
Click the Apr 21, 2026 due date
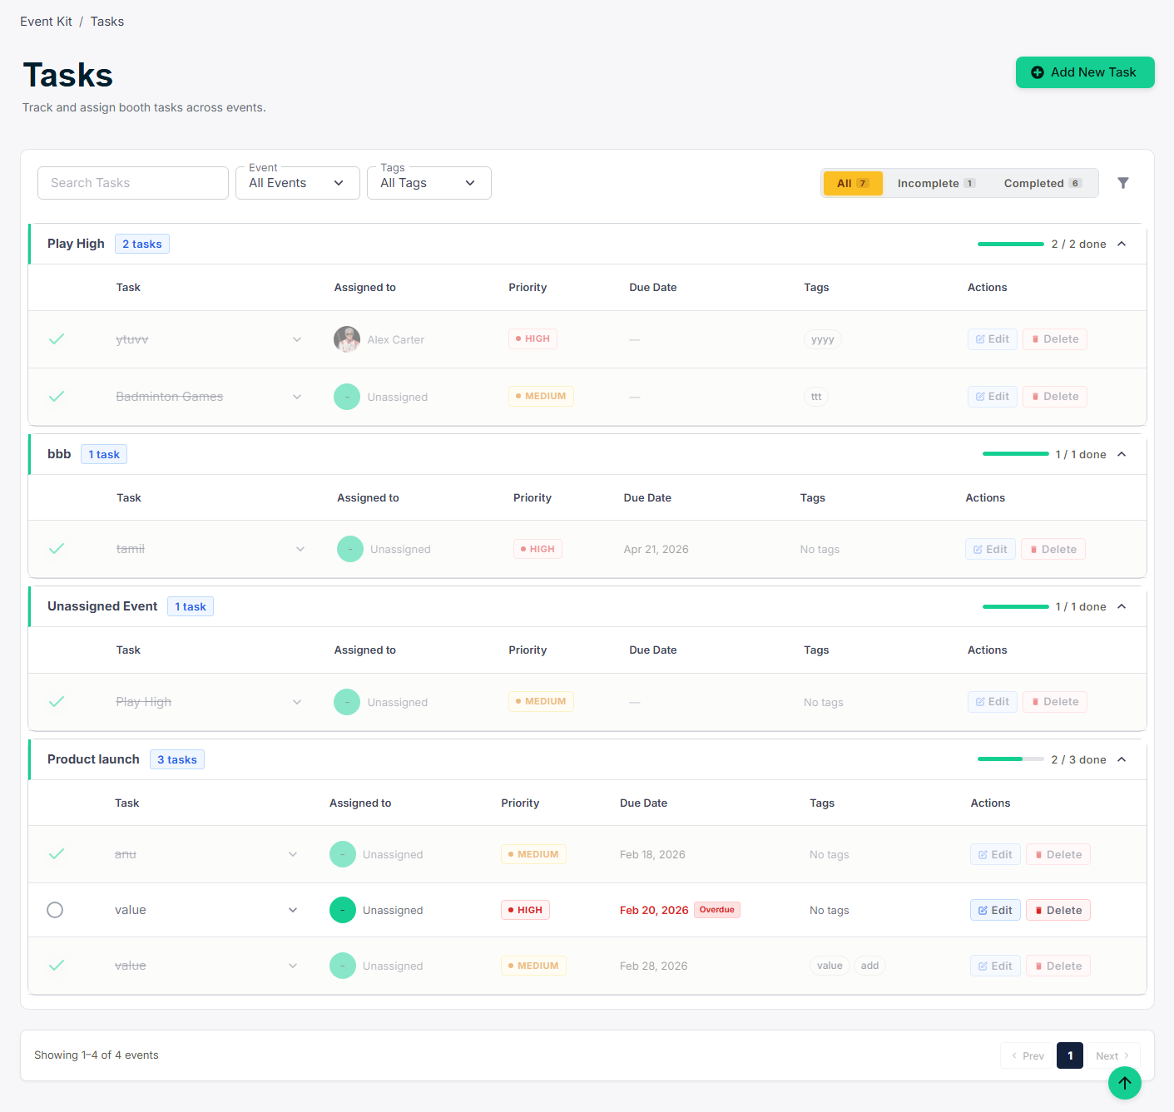coord(656,549)
